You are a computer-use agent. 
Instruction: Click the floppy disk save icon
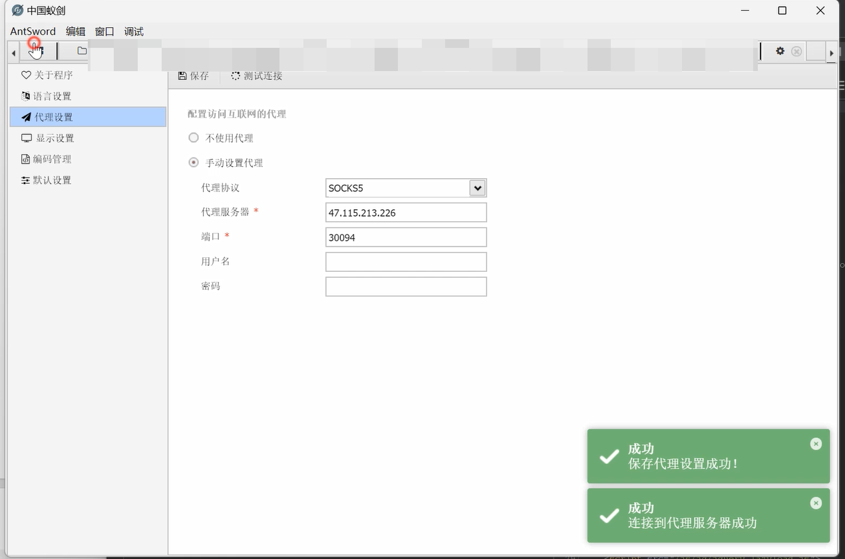click(x=182, y=76)
